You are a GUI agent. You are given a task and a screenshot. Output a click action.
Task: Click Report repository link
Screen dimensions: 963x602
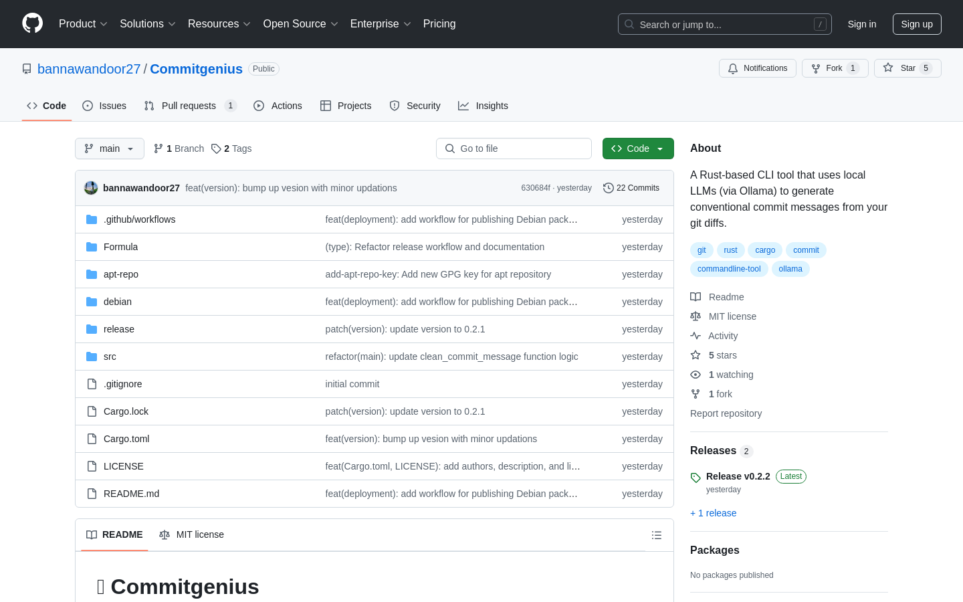coord(726,413)
